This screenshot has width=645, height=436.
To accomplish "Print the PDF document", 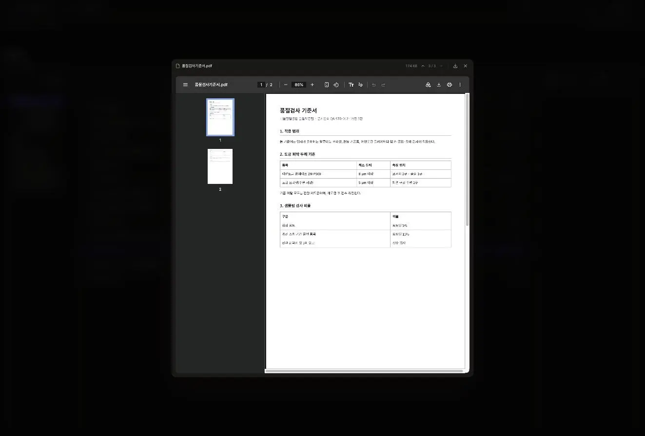I will pos(450,85).
